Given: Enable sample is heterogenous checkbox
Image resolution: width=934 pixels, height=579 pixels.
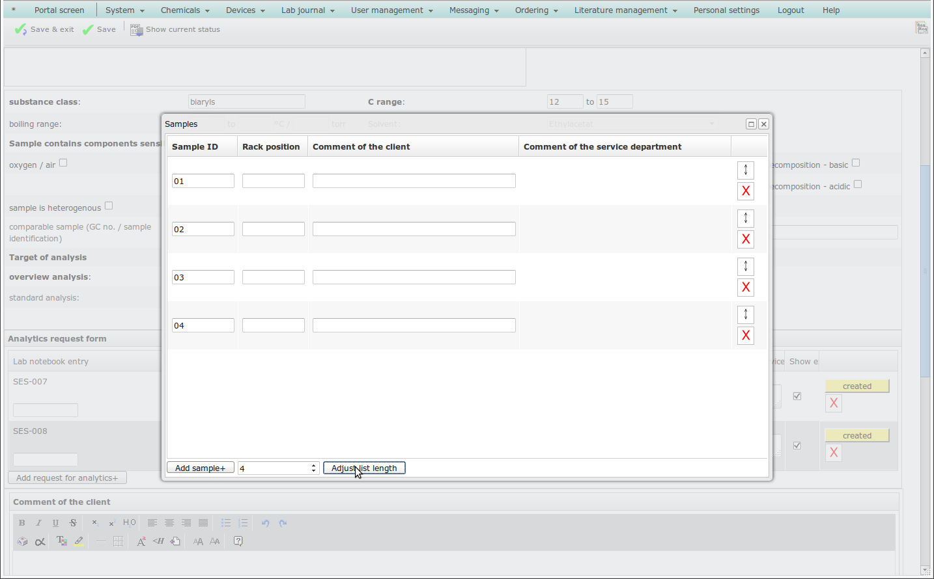Looking at the screenshot, I should (x=109, y=206).
